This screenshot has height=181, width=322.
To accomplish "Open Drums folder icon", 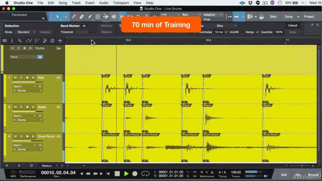I will point(59,48).
